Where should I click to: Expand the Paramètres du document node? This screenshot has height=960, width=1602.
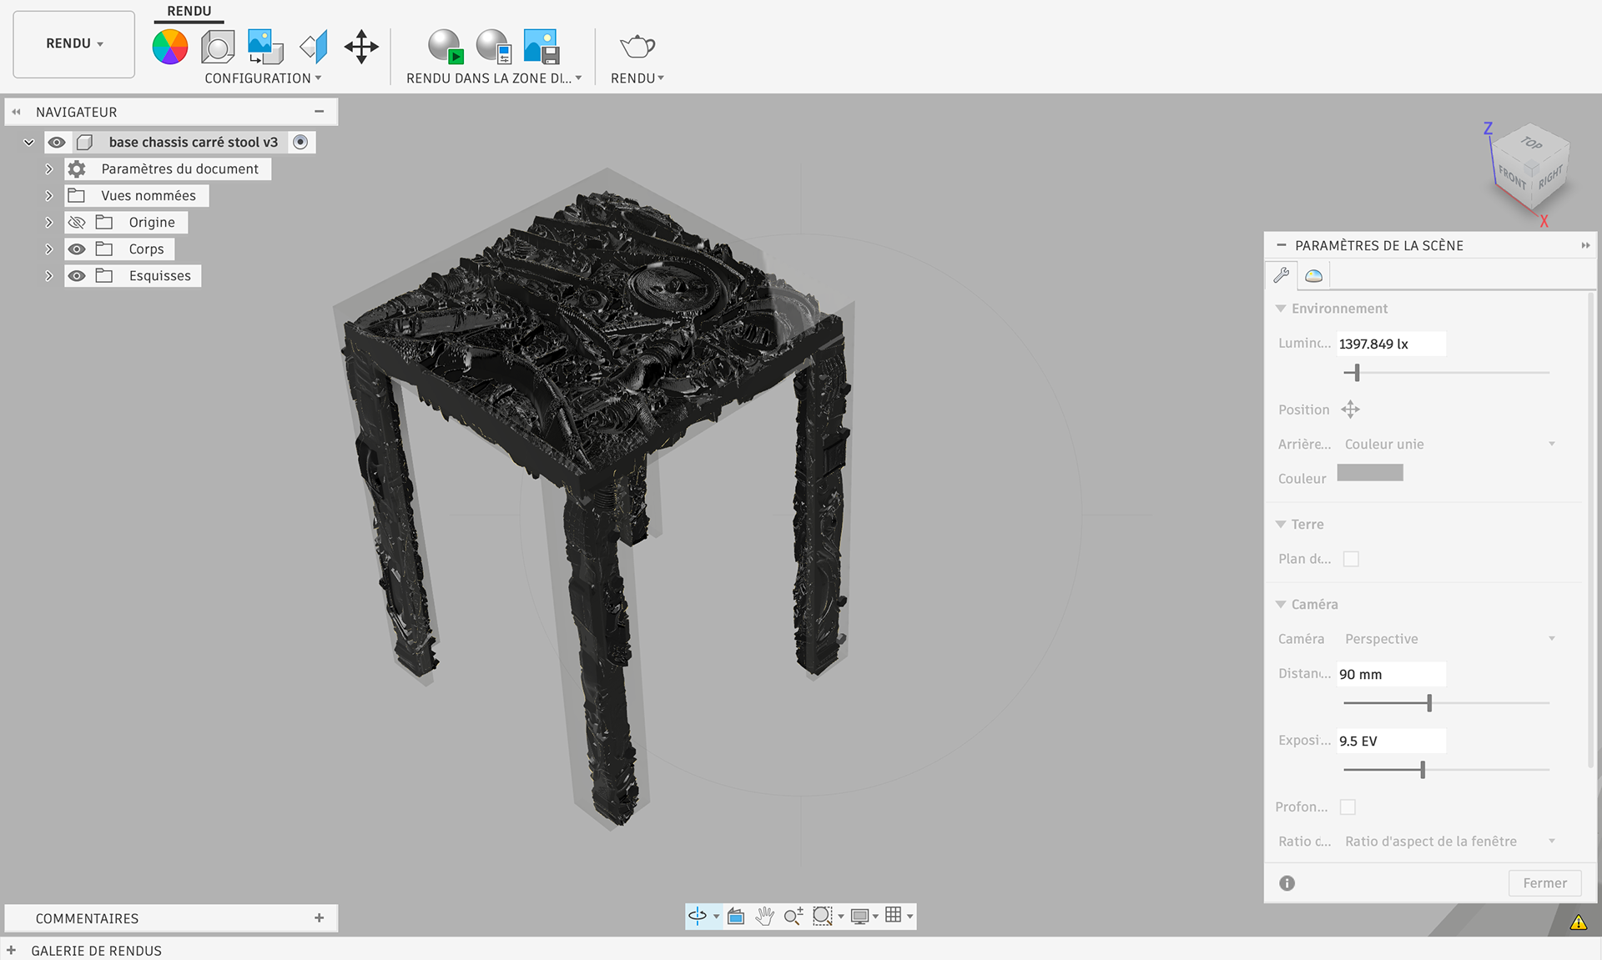pos(48,169)
